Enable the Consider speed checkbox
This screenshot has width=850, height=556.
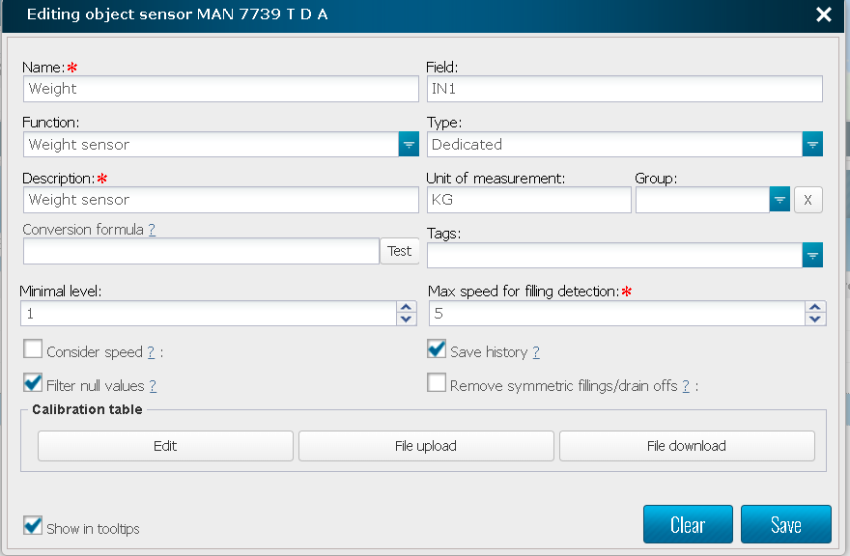[x=33, y=349]
